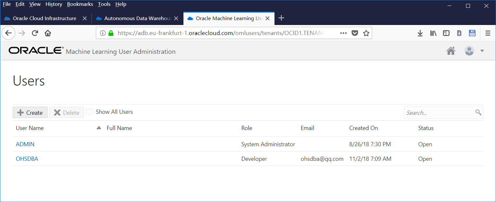
Task: Minimize the browser window
Action: tap(450, 6)
